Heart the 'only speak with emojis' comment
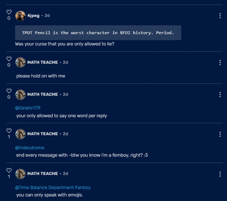This screenshot has height=201, width=227. (x=9, y=170)
